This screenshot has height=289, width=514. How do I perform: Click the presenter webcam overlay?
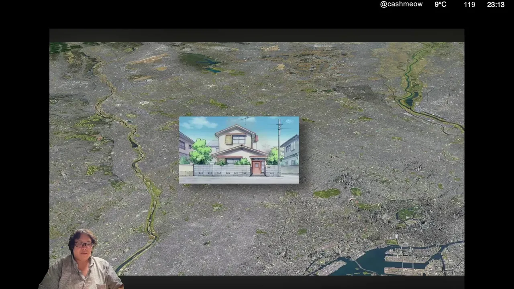pos(81,259)
